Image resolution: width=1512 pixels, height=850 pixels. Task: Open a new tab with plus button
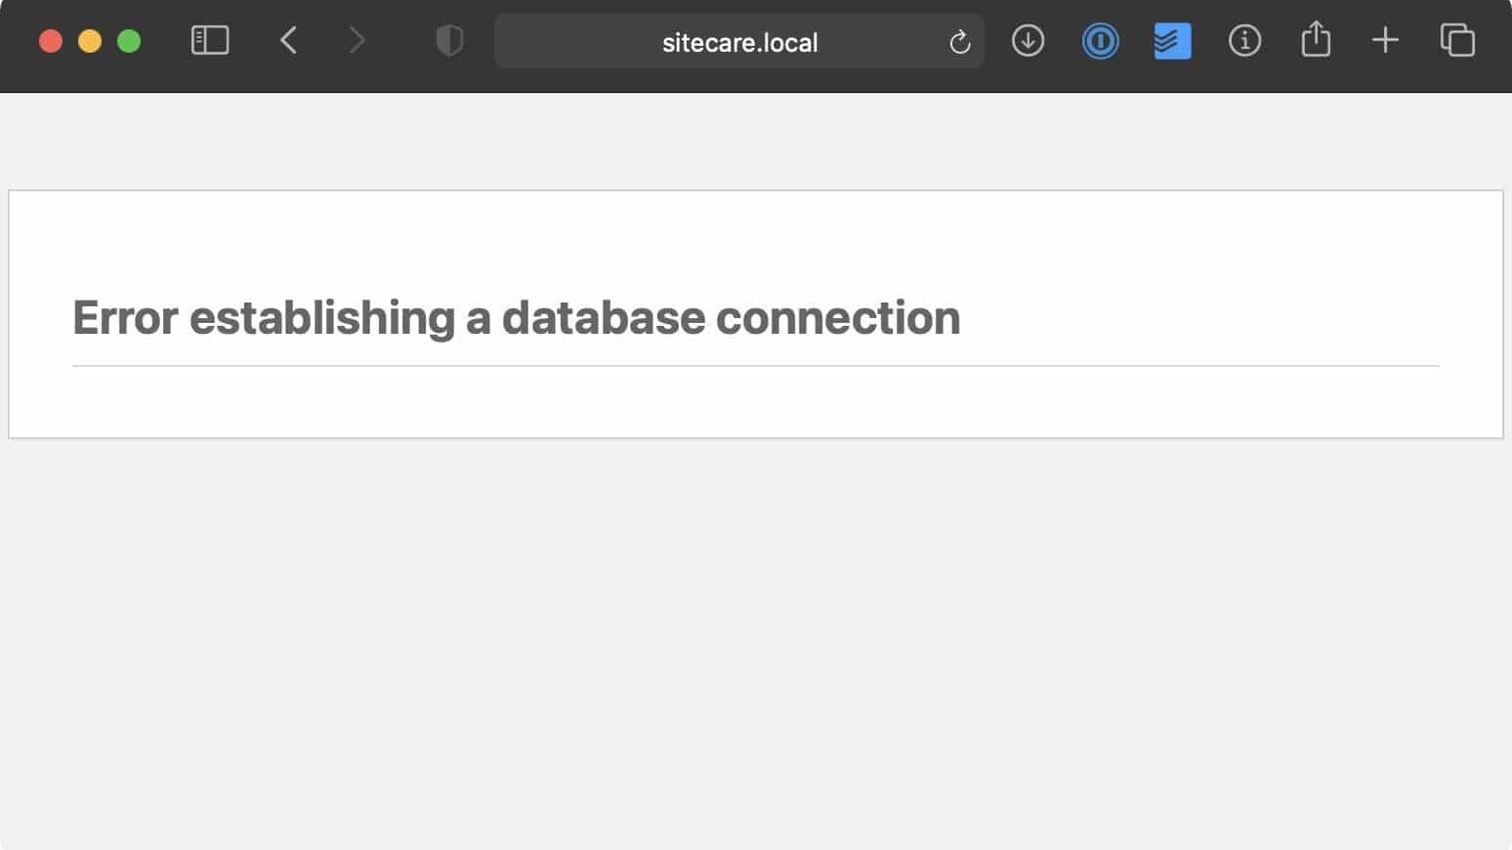click(x=1385, y=41)
